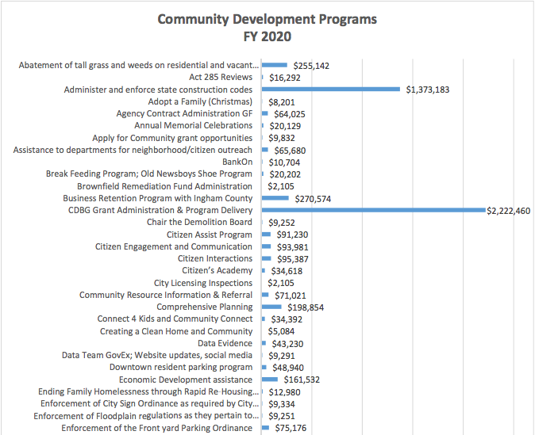Click the $270,574 data label
The width and height of the screenshot is (535, 435).
point(313,199)
